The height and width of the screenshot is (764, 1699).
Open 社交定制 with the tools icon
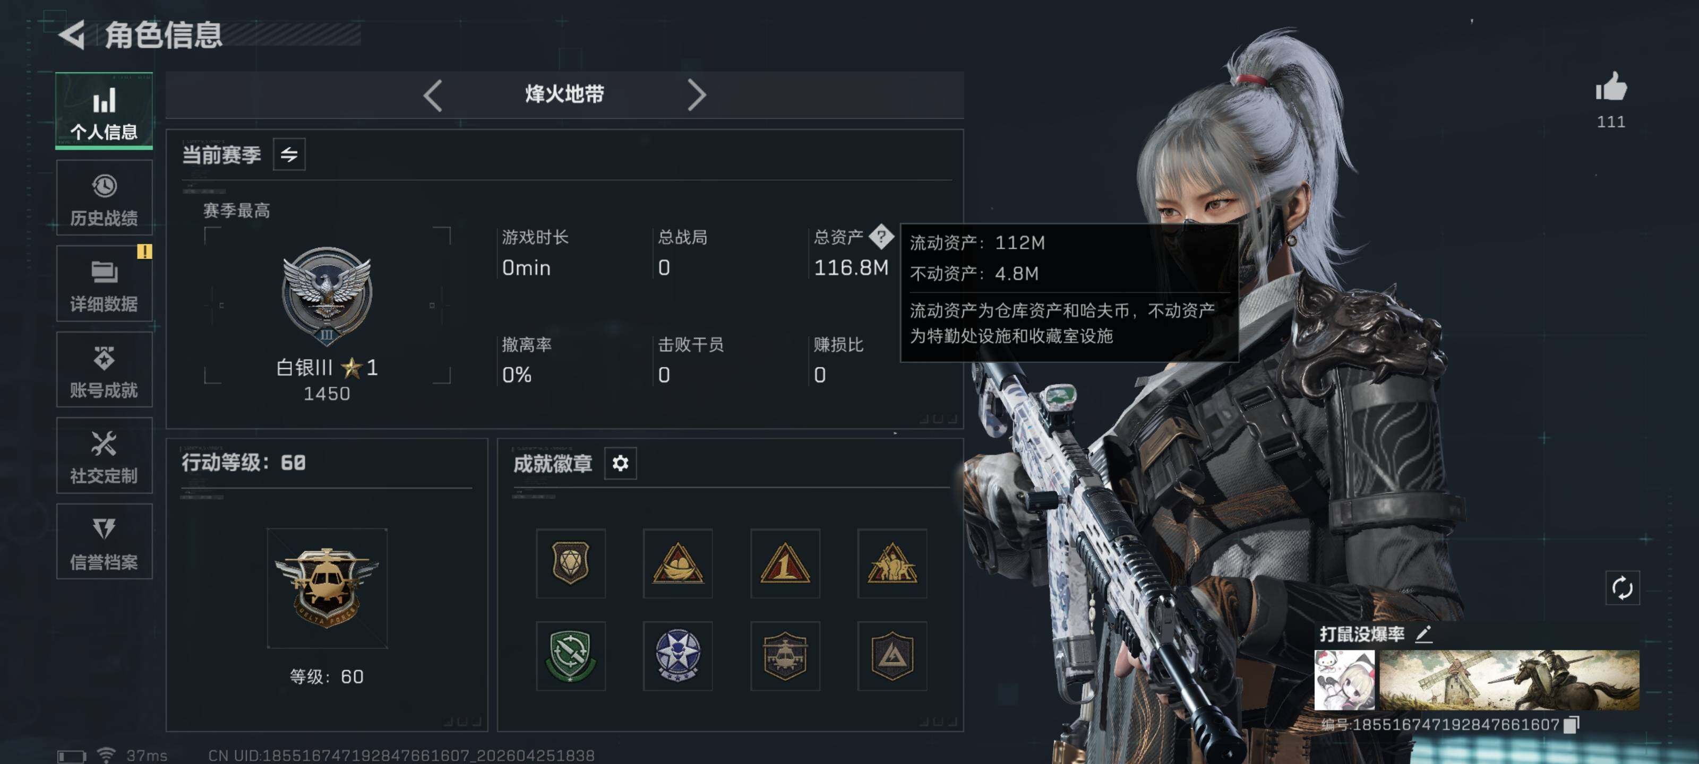(x=104, y=456)
